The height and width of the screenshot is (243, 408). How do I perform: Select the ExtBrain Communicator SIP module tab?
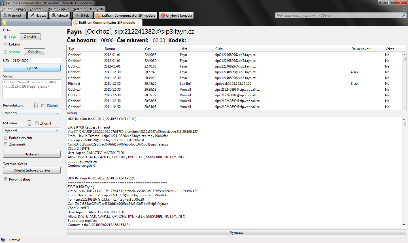click(x=107, y=23)
